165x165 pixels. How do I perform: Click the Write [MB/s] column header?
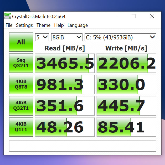(126, 48)
